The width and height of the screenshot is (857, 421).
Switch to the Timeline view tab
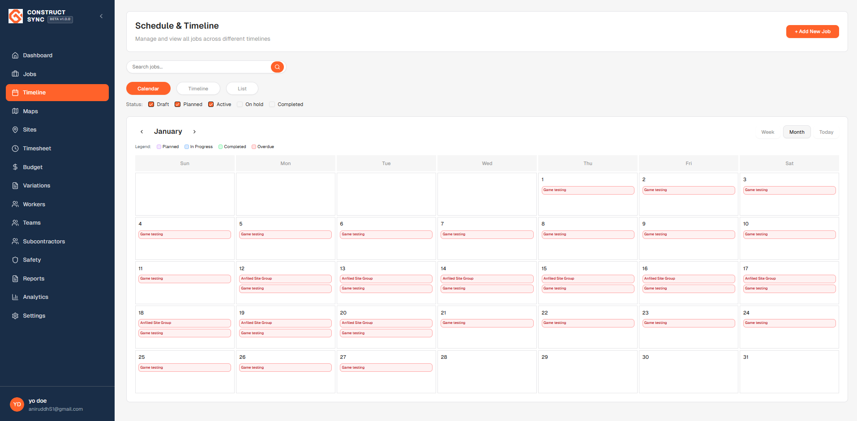(x=198, y=88)
